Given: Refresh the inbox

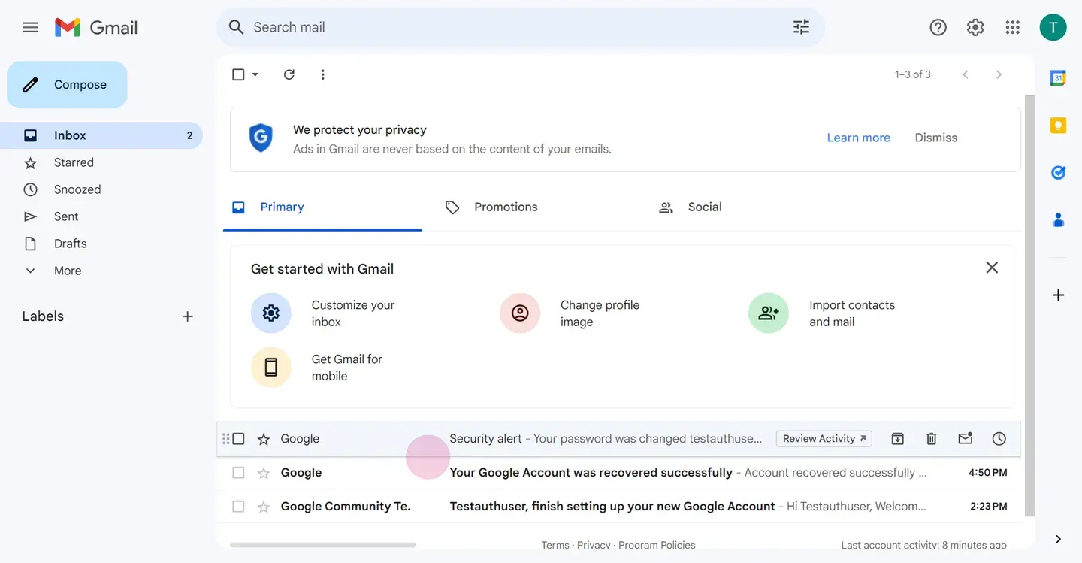Looking at the screenshot, I should tap(289, 74).
